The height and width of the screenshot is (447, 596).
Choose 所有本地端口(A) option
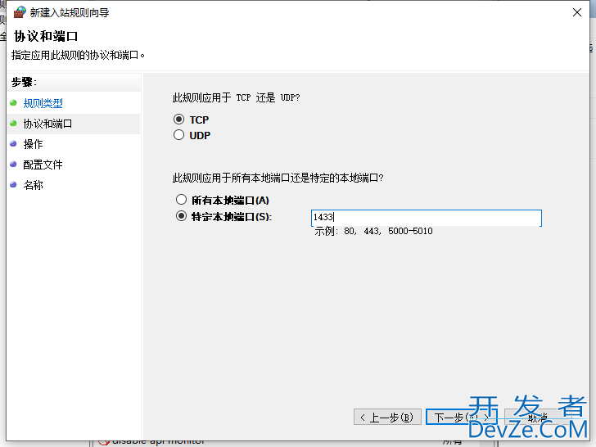(x=181, y=200)
